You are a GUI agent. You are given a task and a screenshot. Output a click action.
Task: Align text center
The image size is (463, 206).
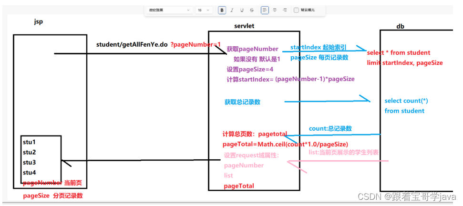pyautogui.click(x=275, y=10)
